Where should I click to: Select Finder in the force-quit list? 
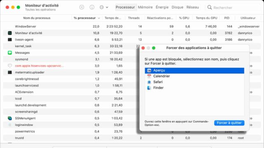[194, 88]
